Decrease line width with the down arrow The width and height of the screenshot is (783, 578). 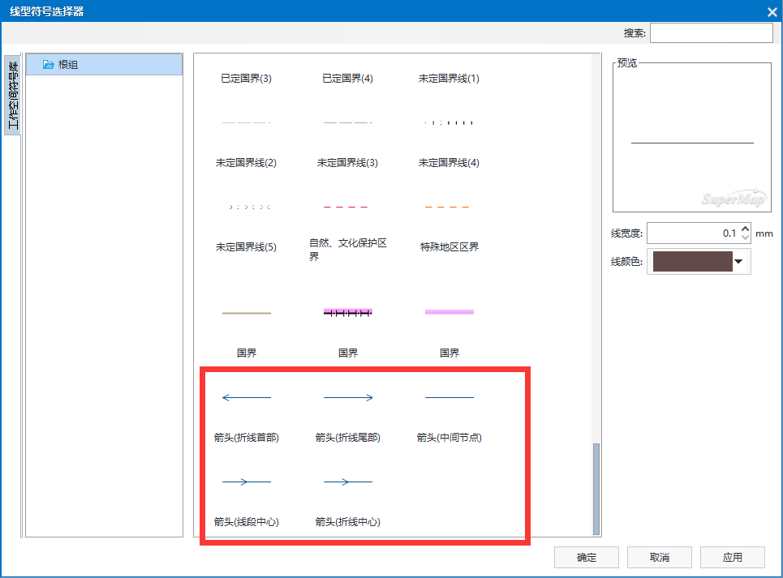[x=746, y=238]
